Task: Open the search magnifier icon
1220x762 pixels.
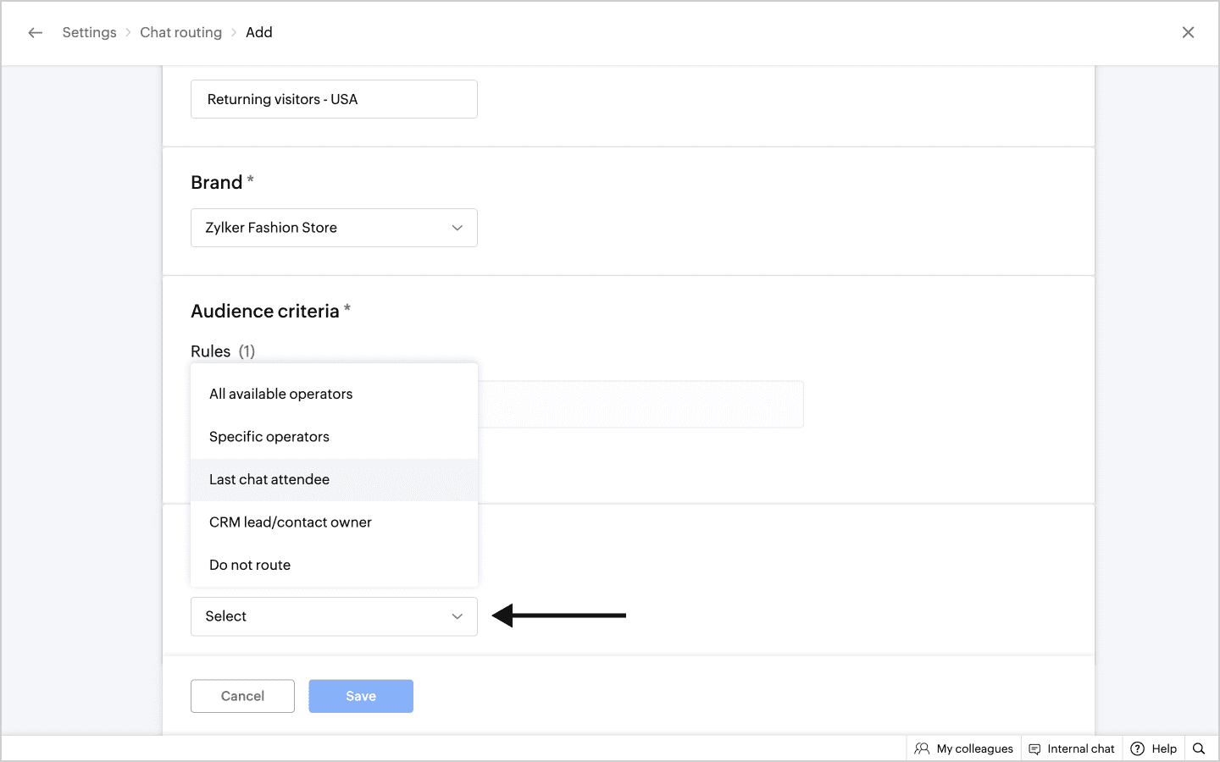Action: pyautogui.click(x=1199, y=748)
